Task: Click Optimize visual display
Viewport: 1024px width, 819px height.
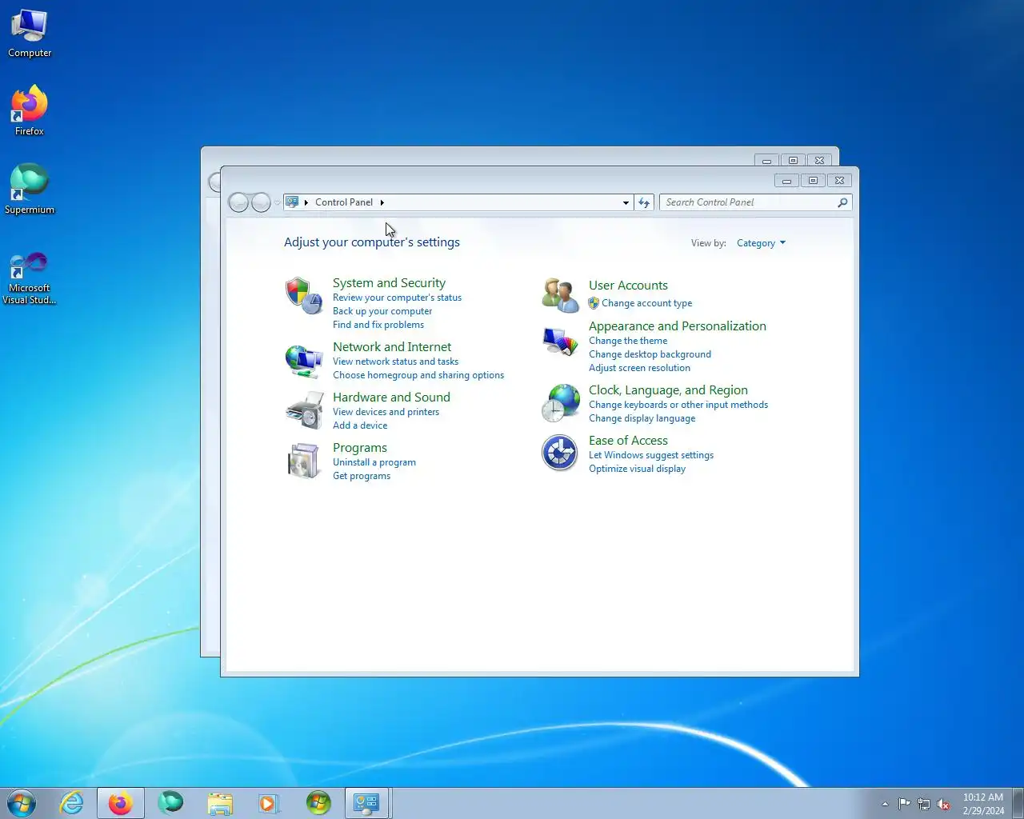Action: (x=637, y=469)
